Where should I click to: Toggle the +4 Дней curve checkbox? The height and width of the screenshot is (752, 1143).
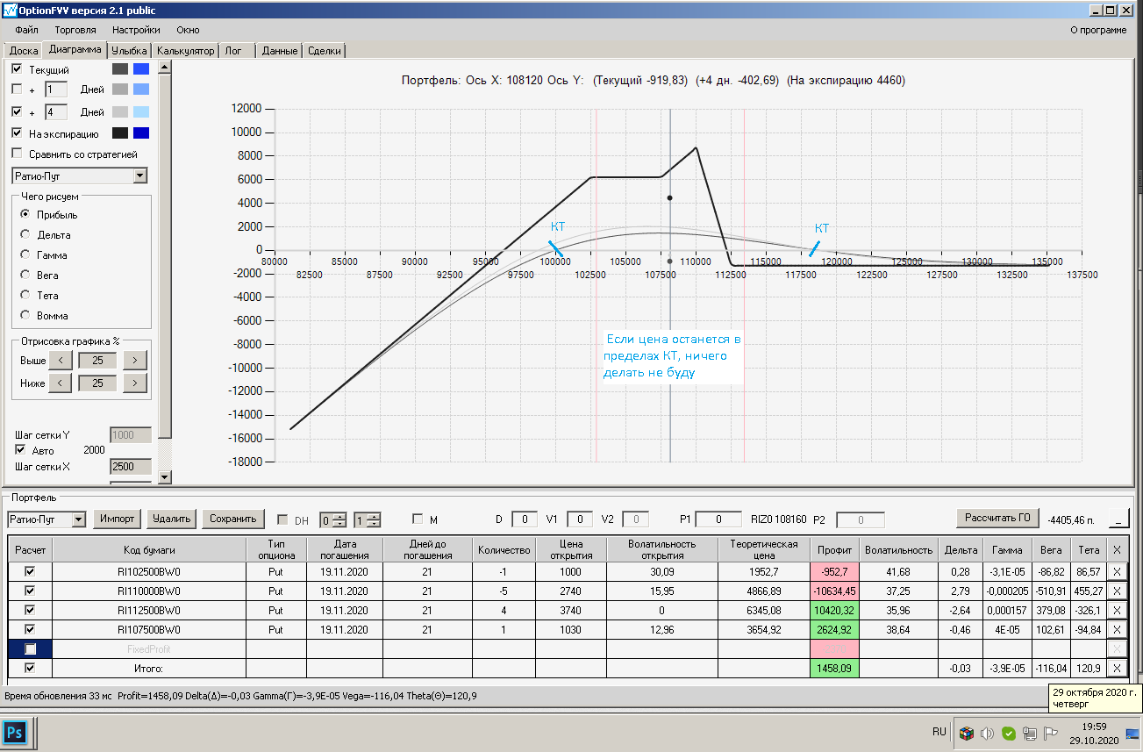18,111
